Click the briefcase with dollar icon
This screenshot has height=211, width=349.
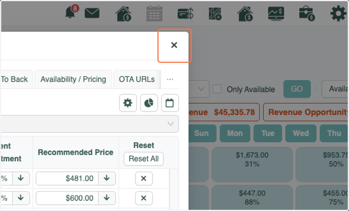(x=307, y=14)
